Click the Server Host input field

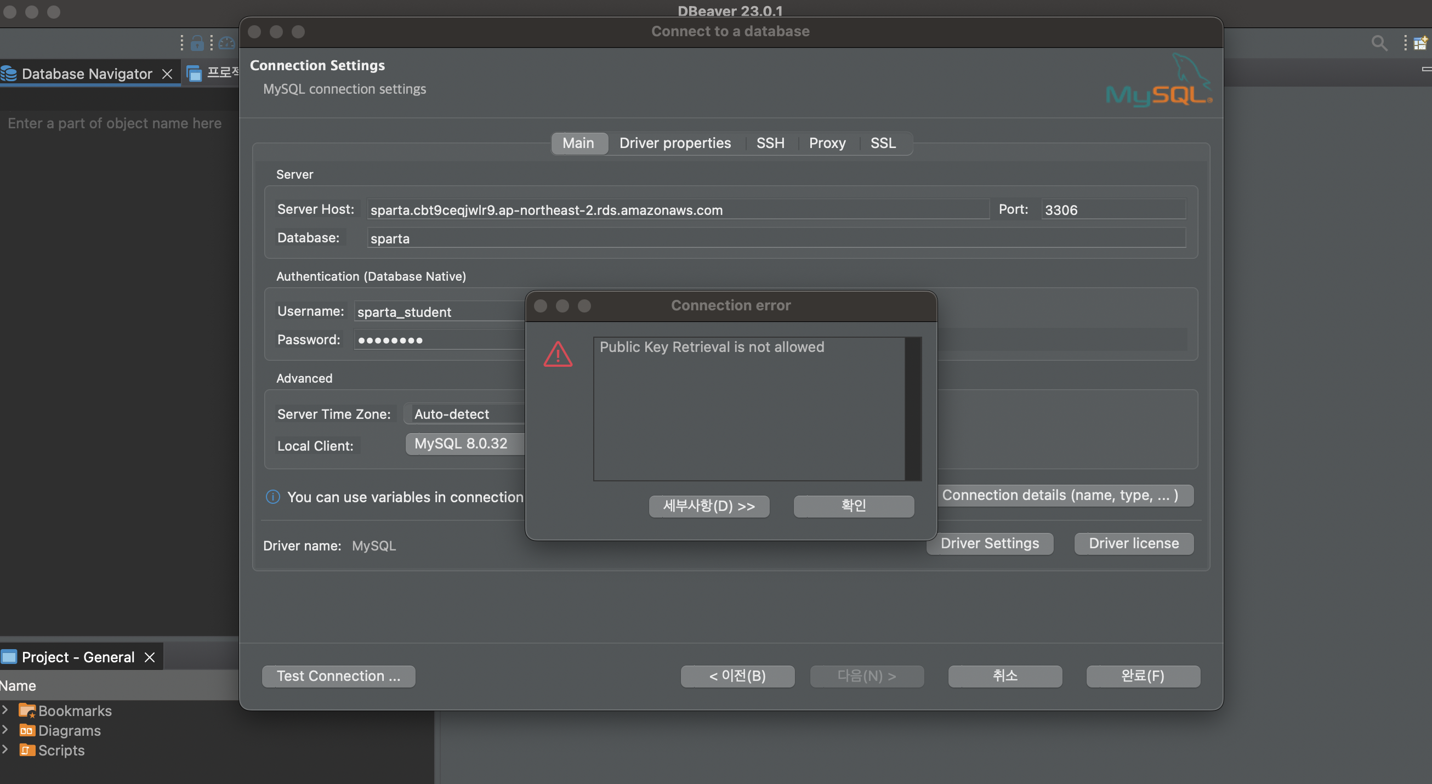678,209
